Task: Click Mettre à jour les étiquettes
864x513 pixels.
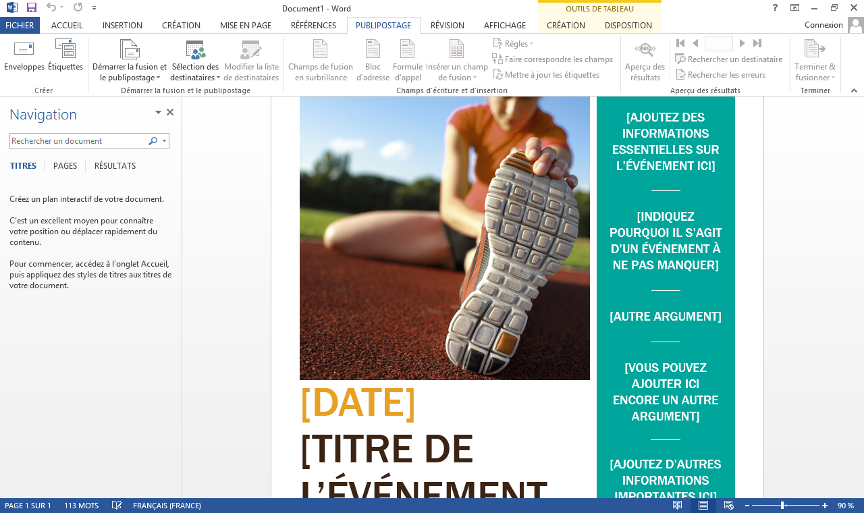Action: pyautogui.click(x=546, y=75)
